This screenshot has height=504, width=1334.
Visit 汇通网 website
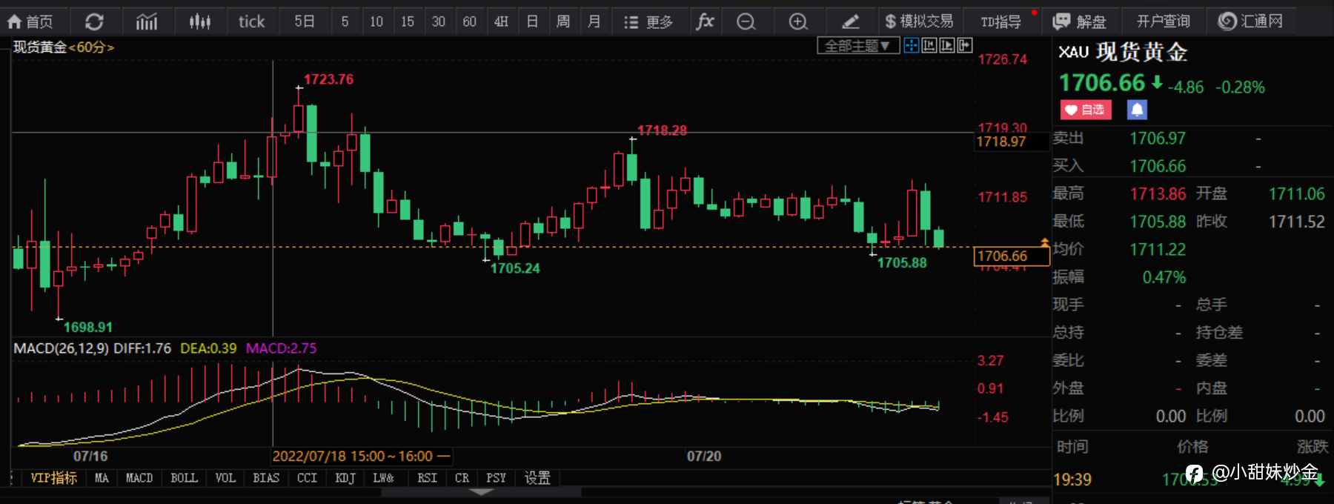pyautogui.click(x=1250, y=21)
